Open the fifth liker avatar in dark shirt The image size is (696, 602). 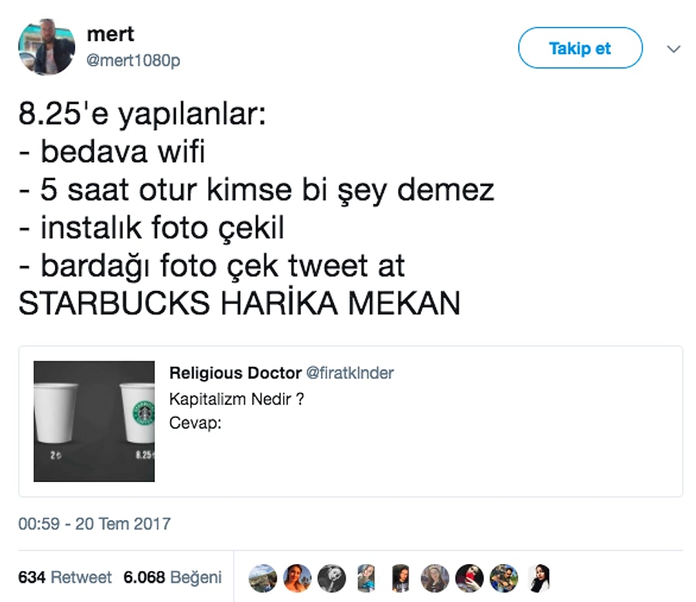pos(401,578)
